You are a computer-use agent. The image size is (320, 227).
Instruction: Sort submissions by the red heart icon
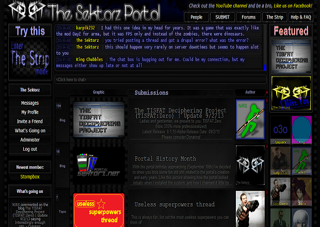267,92
